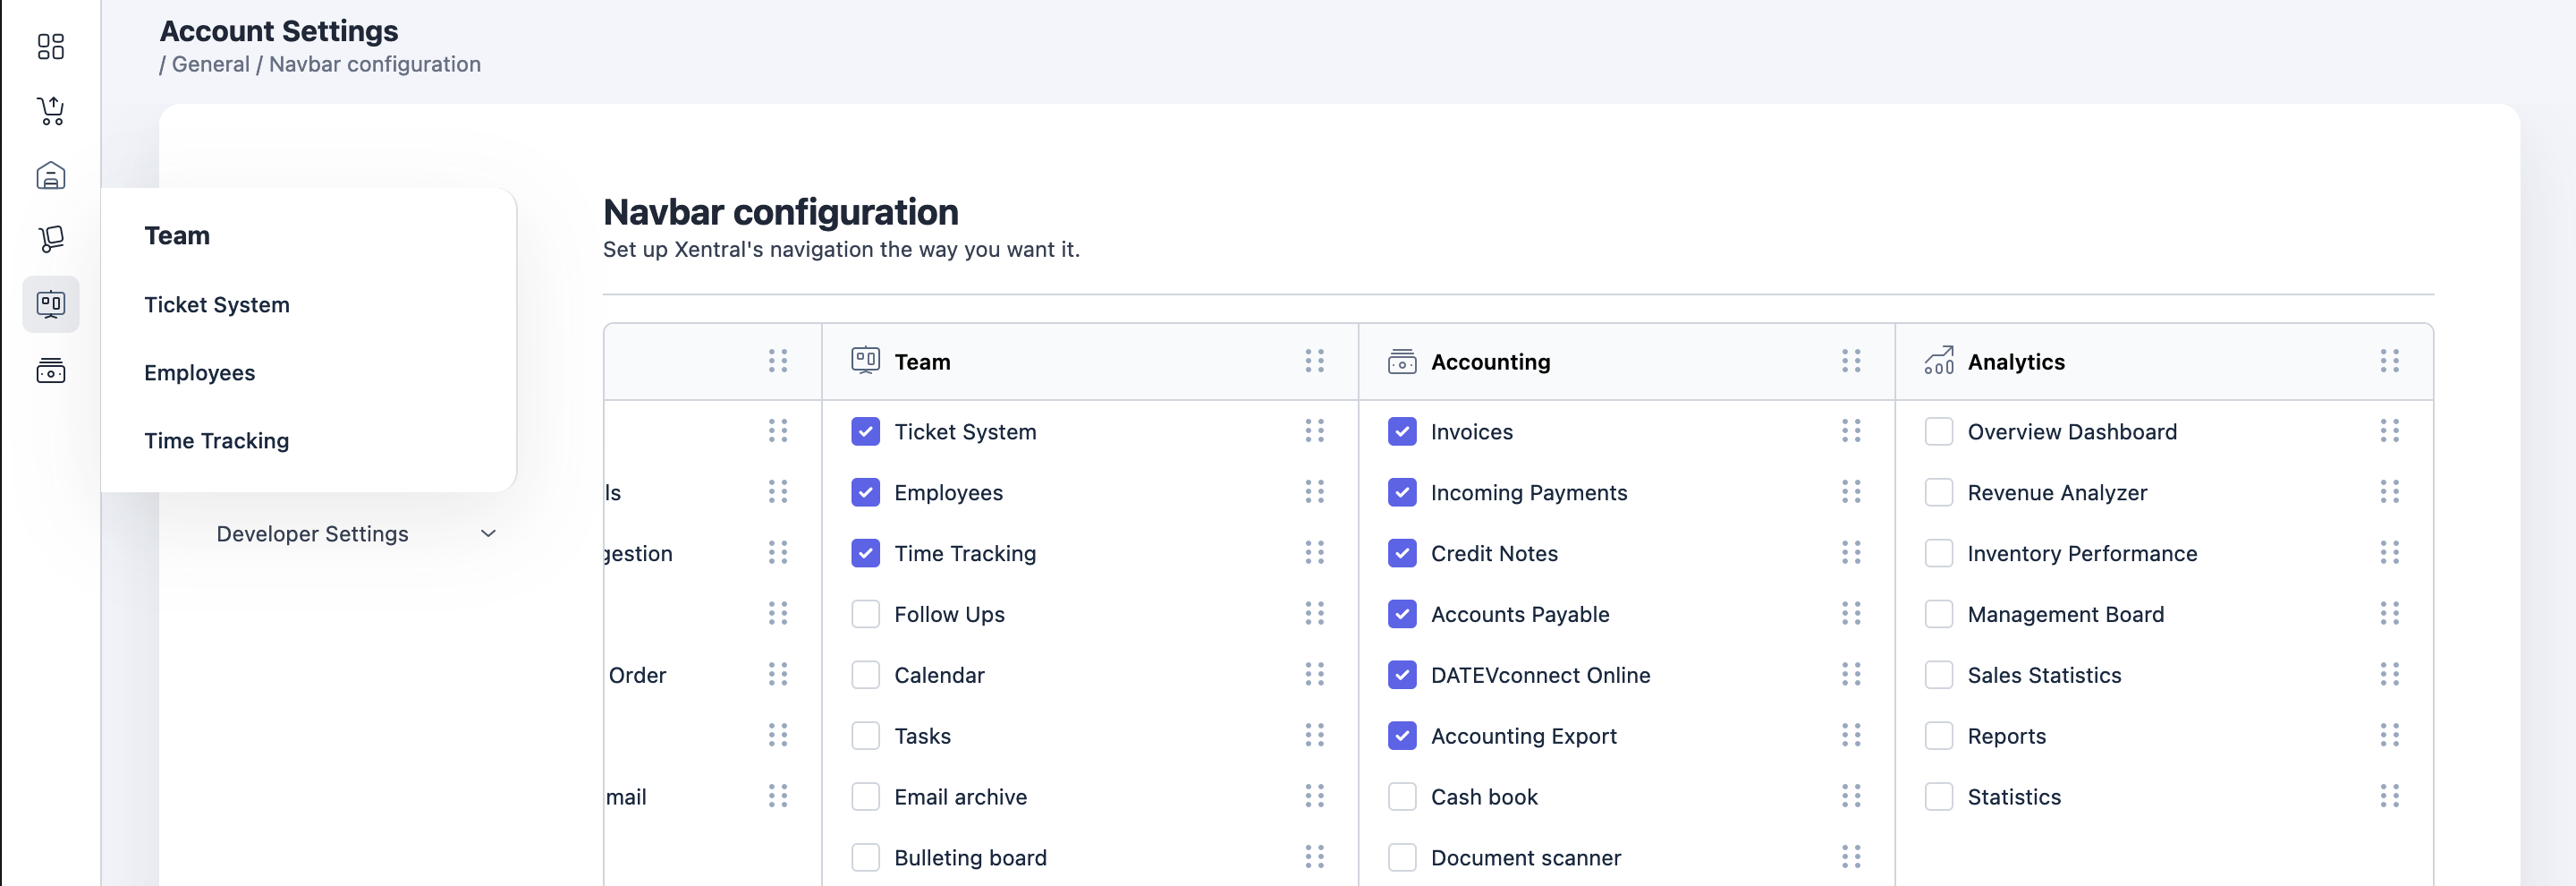Click drag handle beside Ticket System row
2576x886 pixels.
1313,431
